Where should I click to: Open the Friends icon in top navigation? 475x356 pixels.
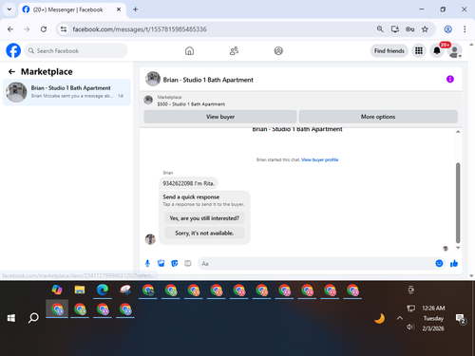(234, 50)
